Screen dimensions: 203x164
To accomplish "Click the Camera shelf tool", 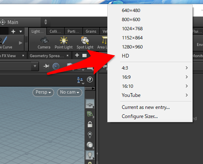I will point(44,43).
